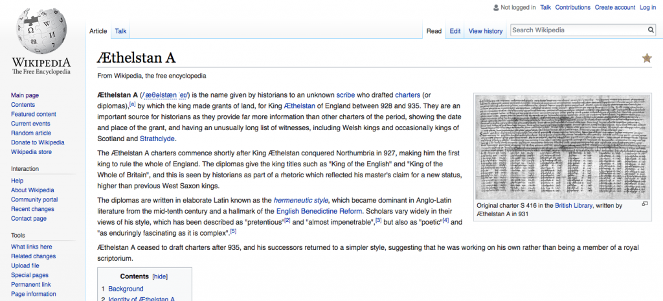Open the View history tab
663x301 pixels.
[485, 31]
